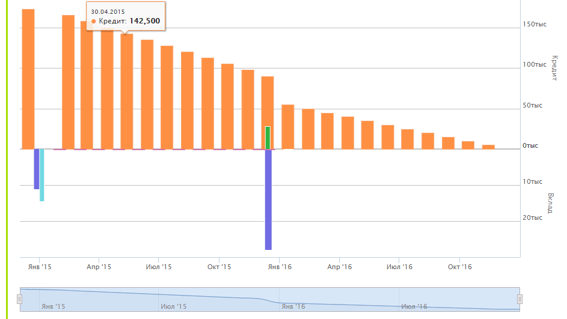Click the first orange credit bar at far left
567x319 pixels.
(28, 79)
